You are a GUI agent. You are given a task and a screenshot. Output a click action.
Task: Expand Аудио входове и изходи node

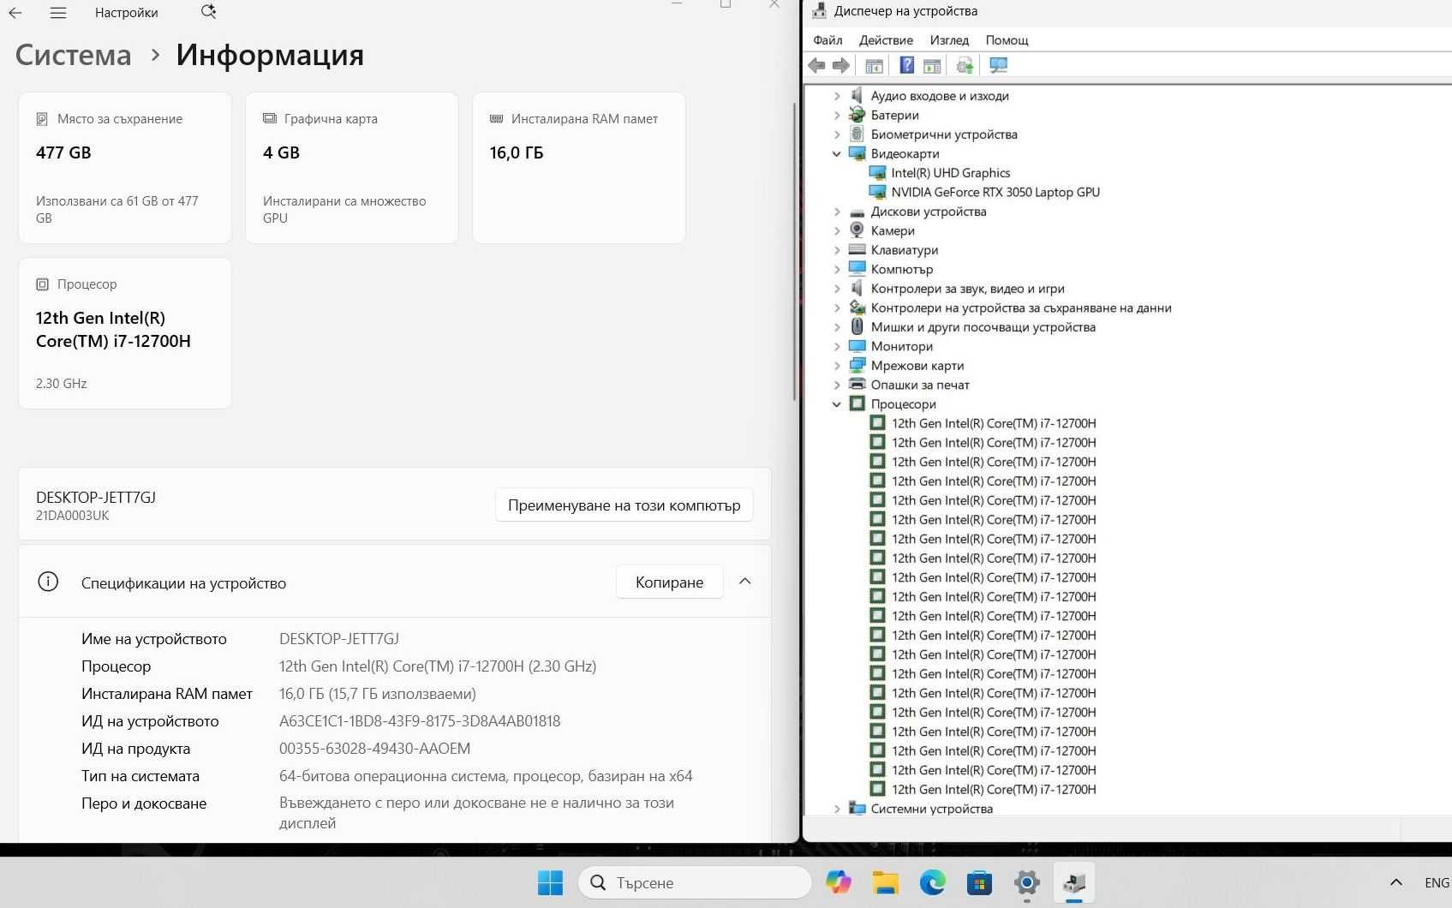[837, 96]
